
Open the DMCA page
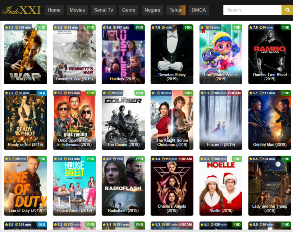pyautogui.click(x=199, y=10)
